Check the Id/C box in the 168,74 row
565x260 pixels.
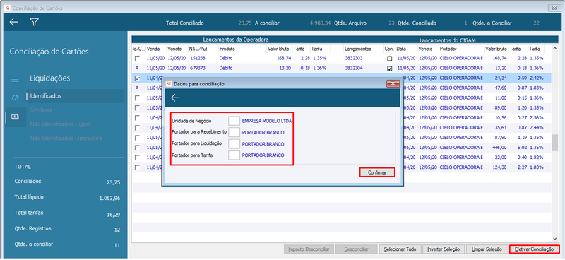click(x=137, y=58)
